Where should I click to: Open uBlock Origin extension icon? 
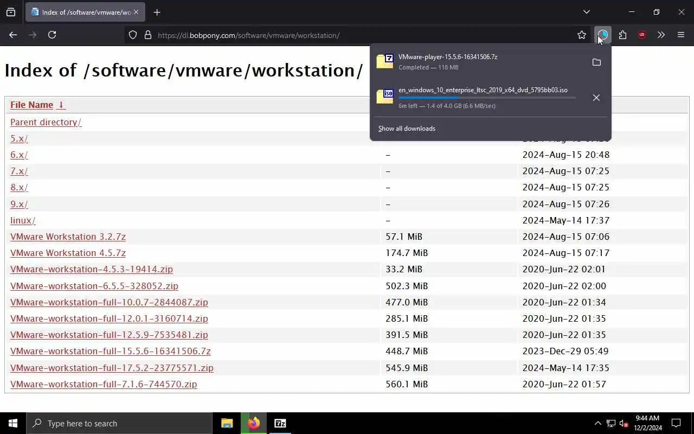(642, 35)
